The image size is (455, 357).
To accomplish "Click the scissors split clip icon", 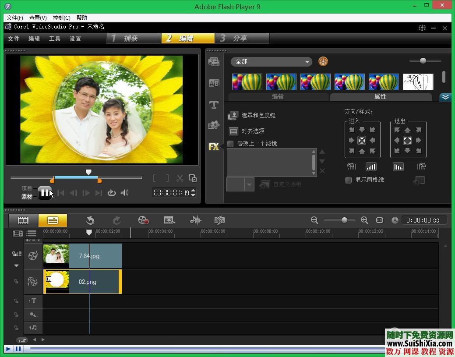I will (180, 178).
